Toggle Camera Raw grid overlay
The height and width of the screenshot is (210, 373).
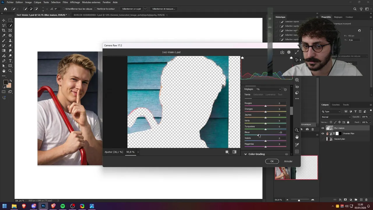click(x=297, y=152)
